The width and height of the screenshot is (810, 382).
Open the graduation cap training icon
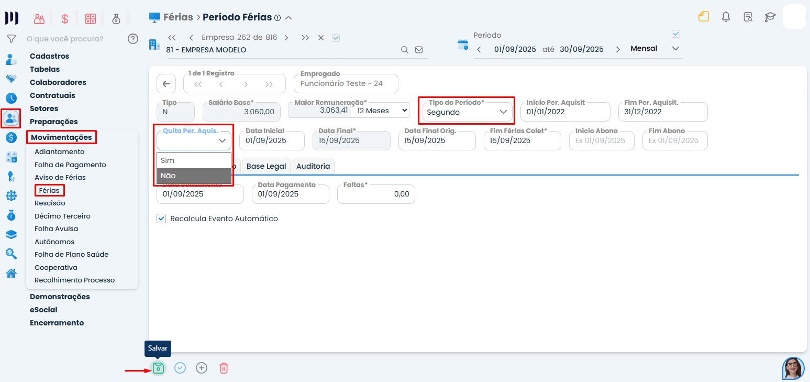tap(770, 17)
